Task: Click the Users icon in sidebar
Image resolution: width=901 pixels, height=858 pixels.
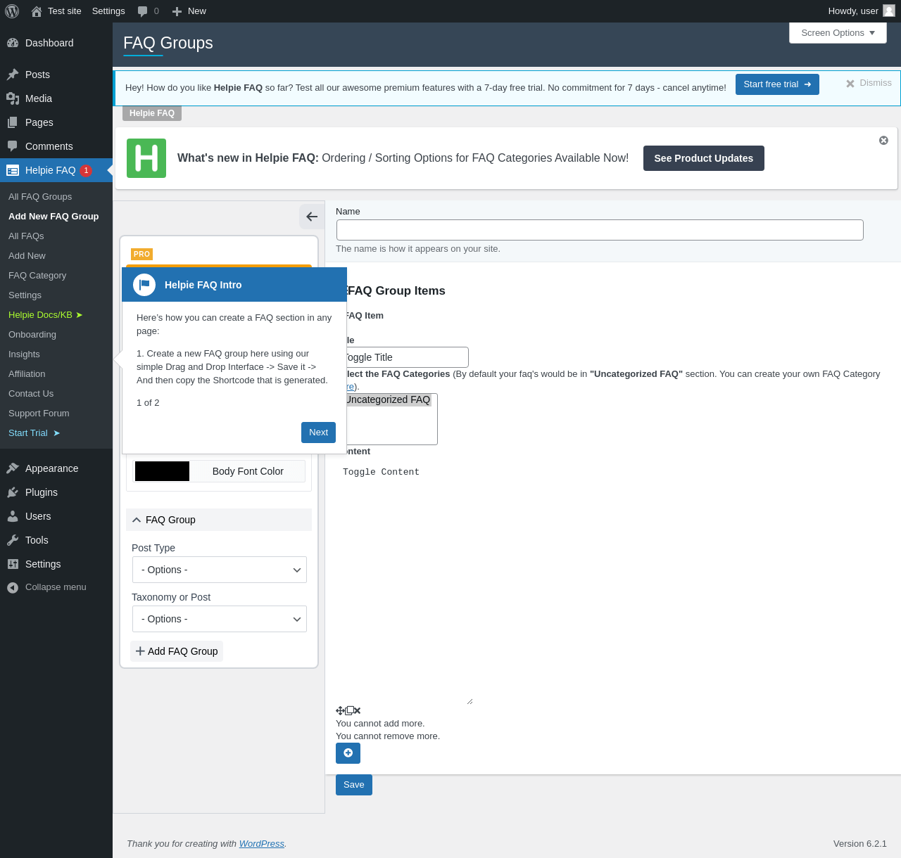Action: point(13,516)
